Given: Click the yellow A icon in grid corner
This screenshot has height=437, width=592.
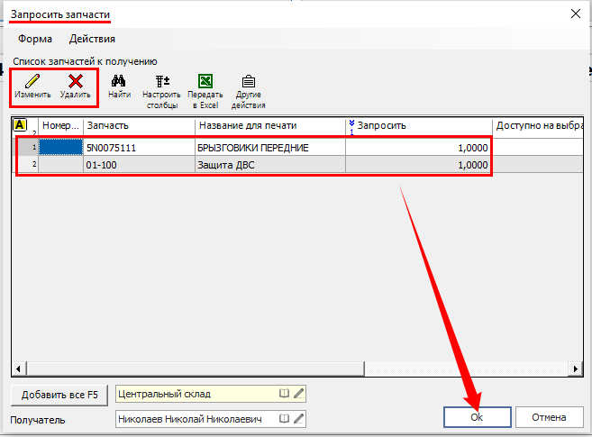Looking at the screenshot, I should pyautogui.click(x=20, y=125).
